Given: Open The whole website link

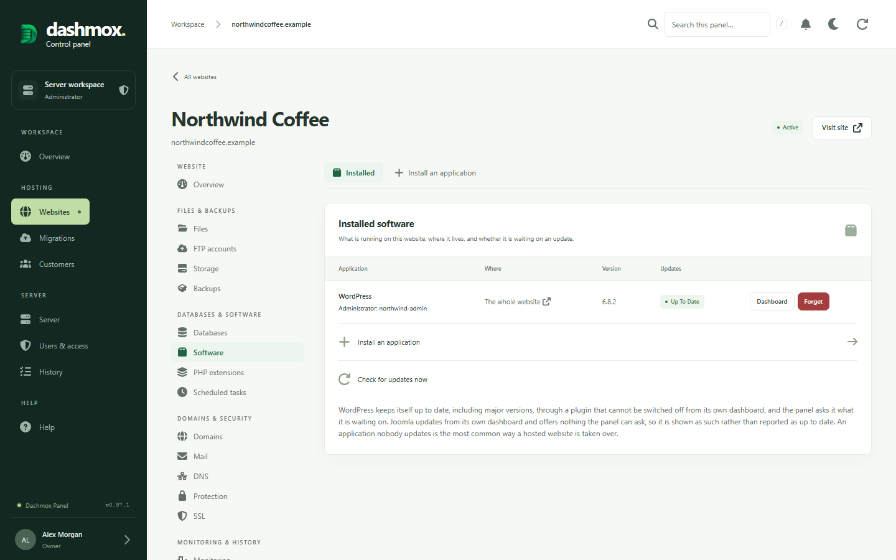Looking at the screenshot, I should (518, 302).
